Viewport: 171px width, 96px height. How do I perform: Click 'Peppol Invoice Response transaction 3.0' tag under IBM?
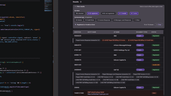(x=88, y=40)
